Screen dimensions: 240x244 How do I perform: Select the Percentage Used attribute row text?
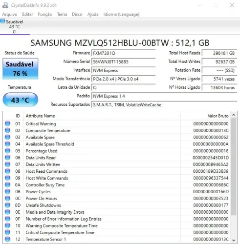click(x=42, y=151)
